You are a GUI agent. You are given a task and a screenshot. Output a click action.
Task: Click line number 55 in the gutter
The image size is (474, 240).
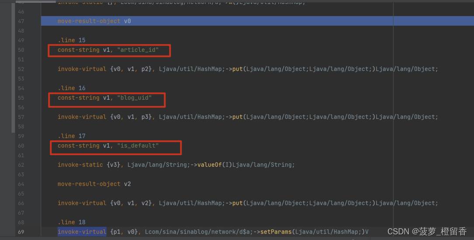[x=21, y=98]
